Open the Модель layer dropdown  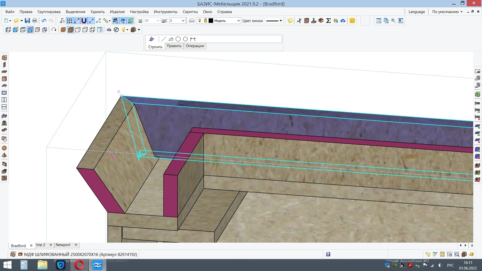238,21
